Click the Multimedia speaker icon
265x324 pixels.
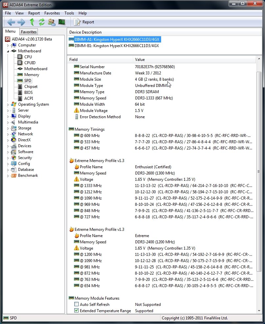(14, 122)
